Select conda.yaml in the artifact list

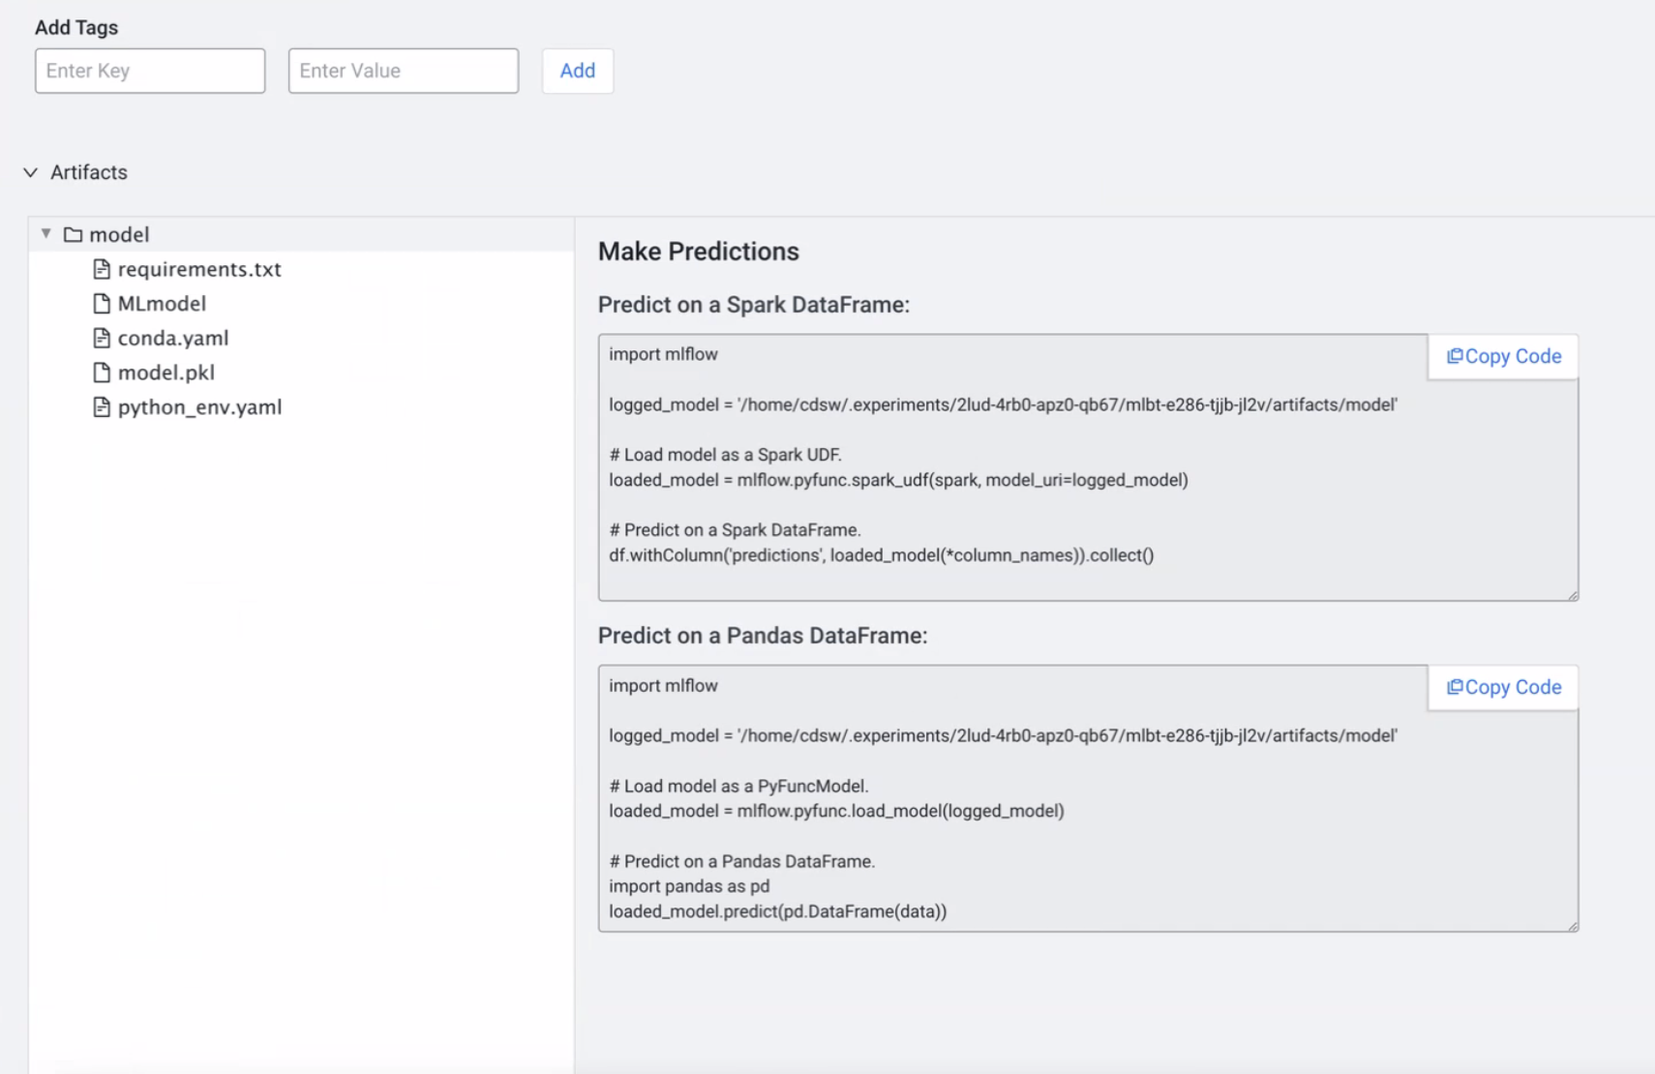[173, 338]
